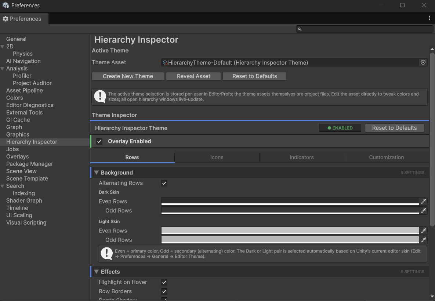Open object picker for Theme Asset field
This screenshot has width=435, height=301.
click(x=423, y=62)
